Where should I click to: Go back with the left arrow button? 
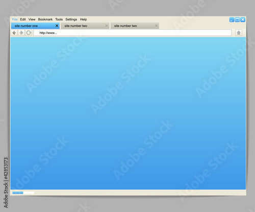[14, 33]
